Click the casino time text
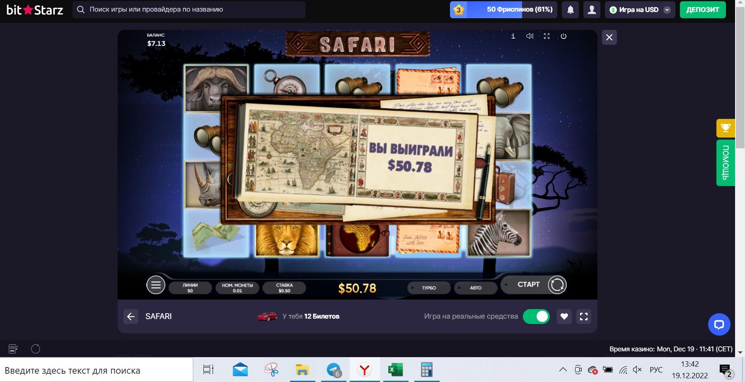This screenshot has height=382, width=745. (671, 349)
